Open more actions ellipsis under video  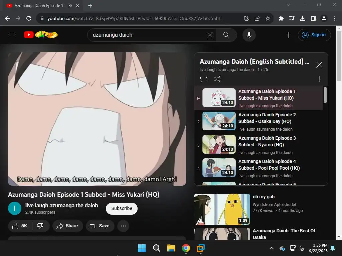tap(123, 226)
